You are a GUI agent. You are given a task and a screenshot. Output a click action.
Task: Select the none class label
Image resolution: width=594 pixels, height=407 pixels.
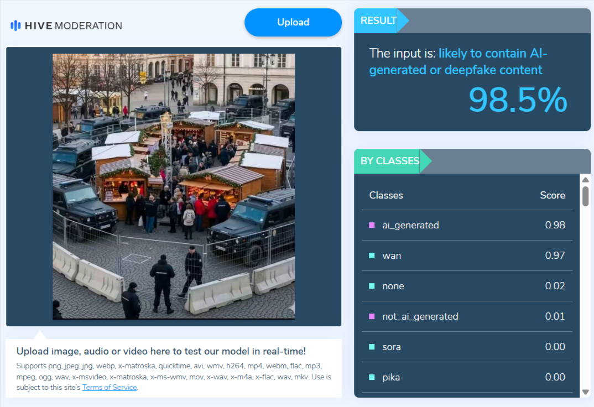pyautogui.click(x=393, y=286)
